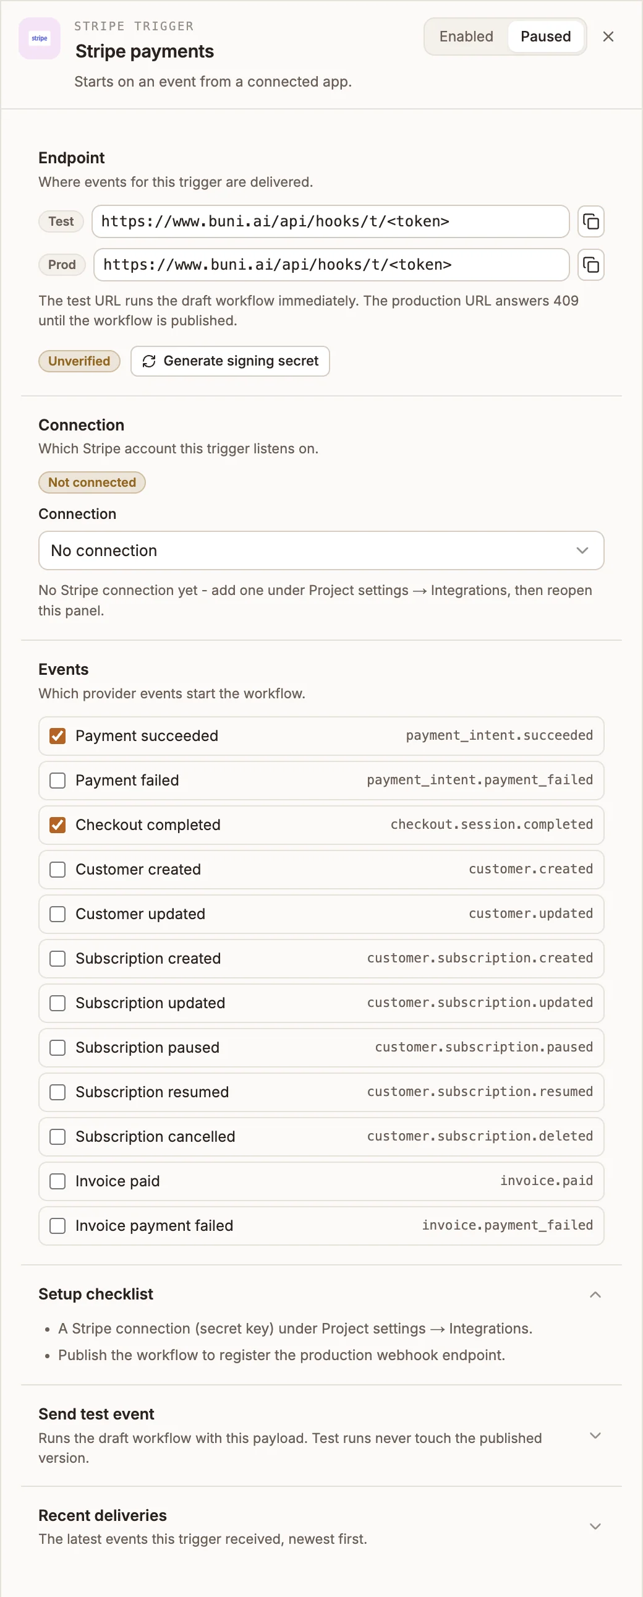Expand the Send test event section

click(x=595, y=1436)
